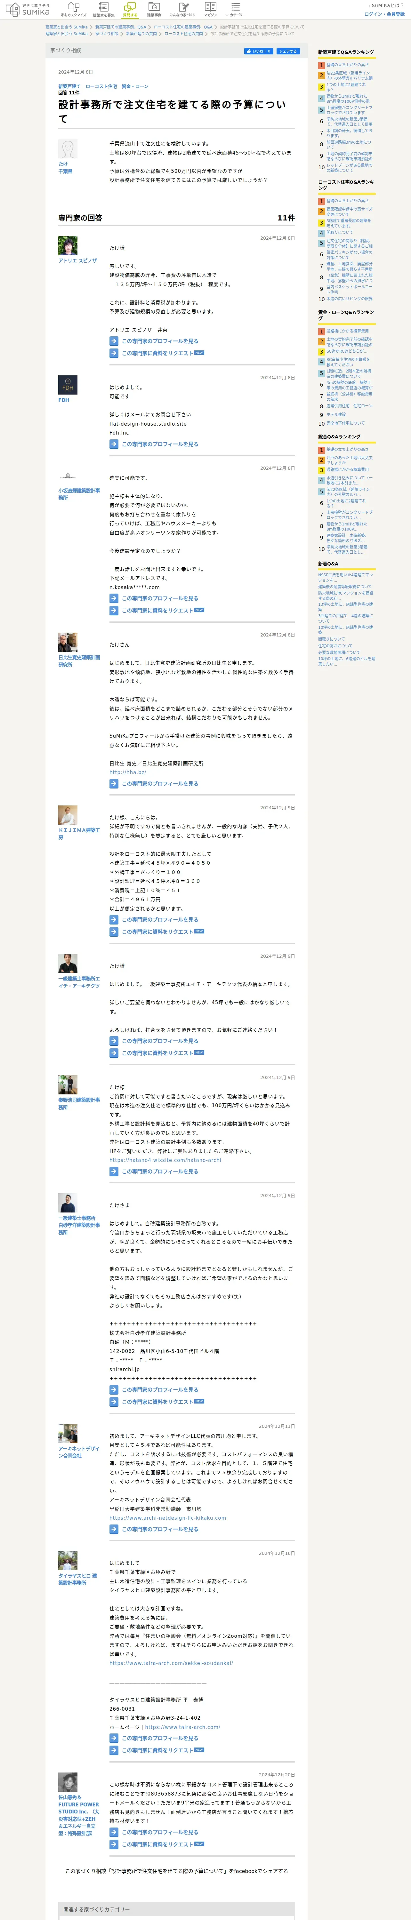Click 小坂直輝建築設計事務所 name link

(x=79, y=494)
